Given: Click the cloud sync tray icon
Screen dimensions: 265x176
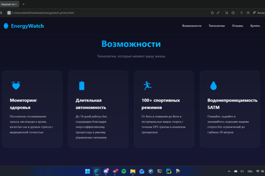Looking at the screenshot, I should 236,171.
